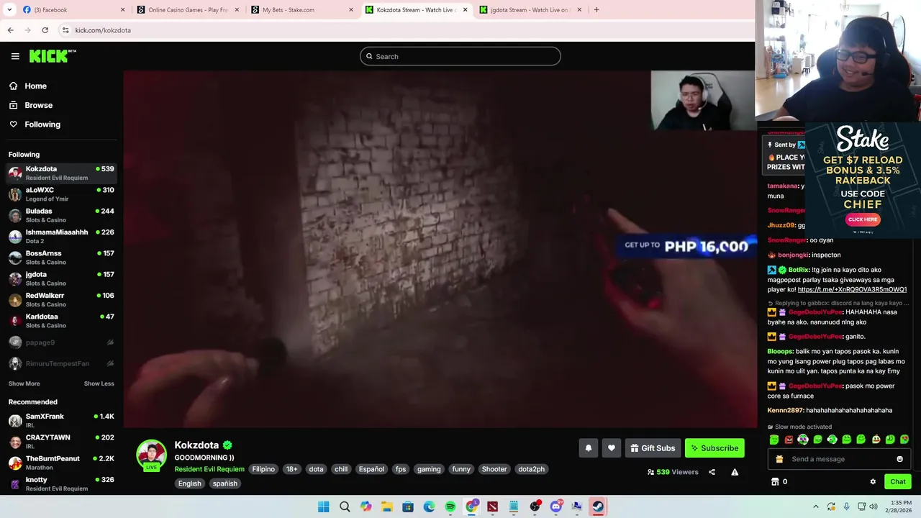Open TheBurntPeanut recommended channel
The width and height of the screenshot is (921, 518).
[61, 463]
